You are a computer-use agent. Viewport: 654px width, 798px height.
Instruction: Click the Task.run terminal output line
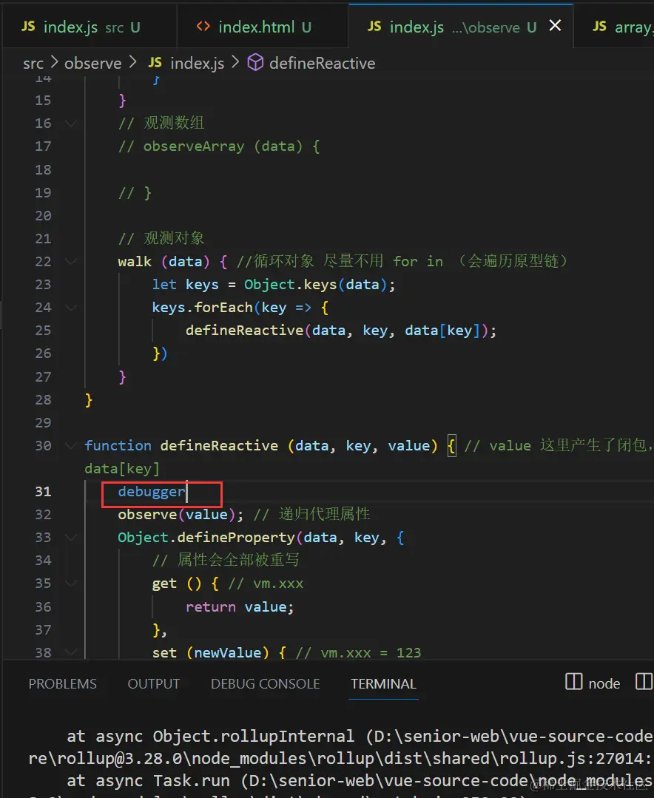point(360,781)
